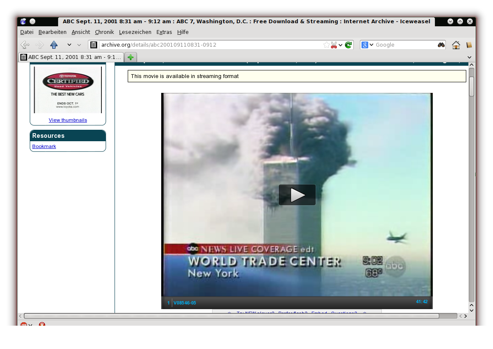
Task: Click the vertical scrollbar down arrow
Action: (471, 310)
